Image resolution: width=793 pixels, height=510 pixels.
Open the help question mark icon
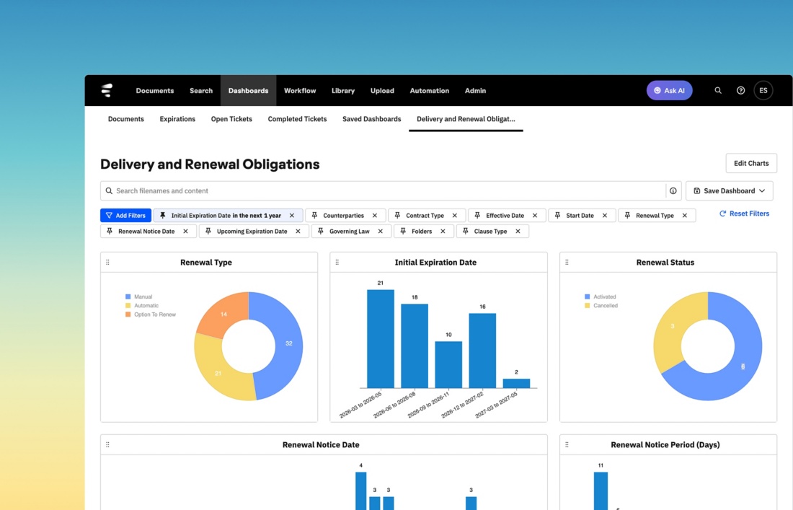pos(740,91)
